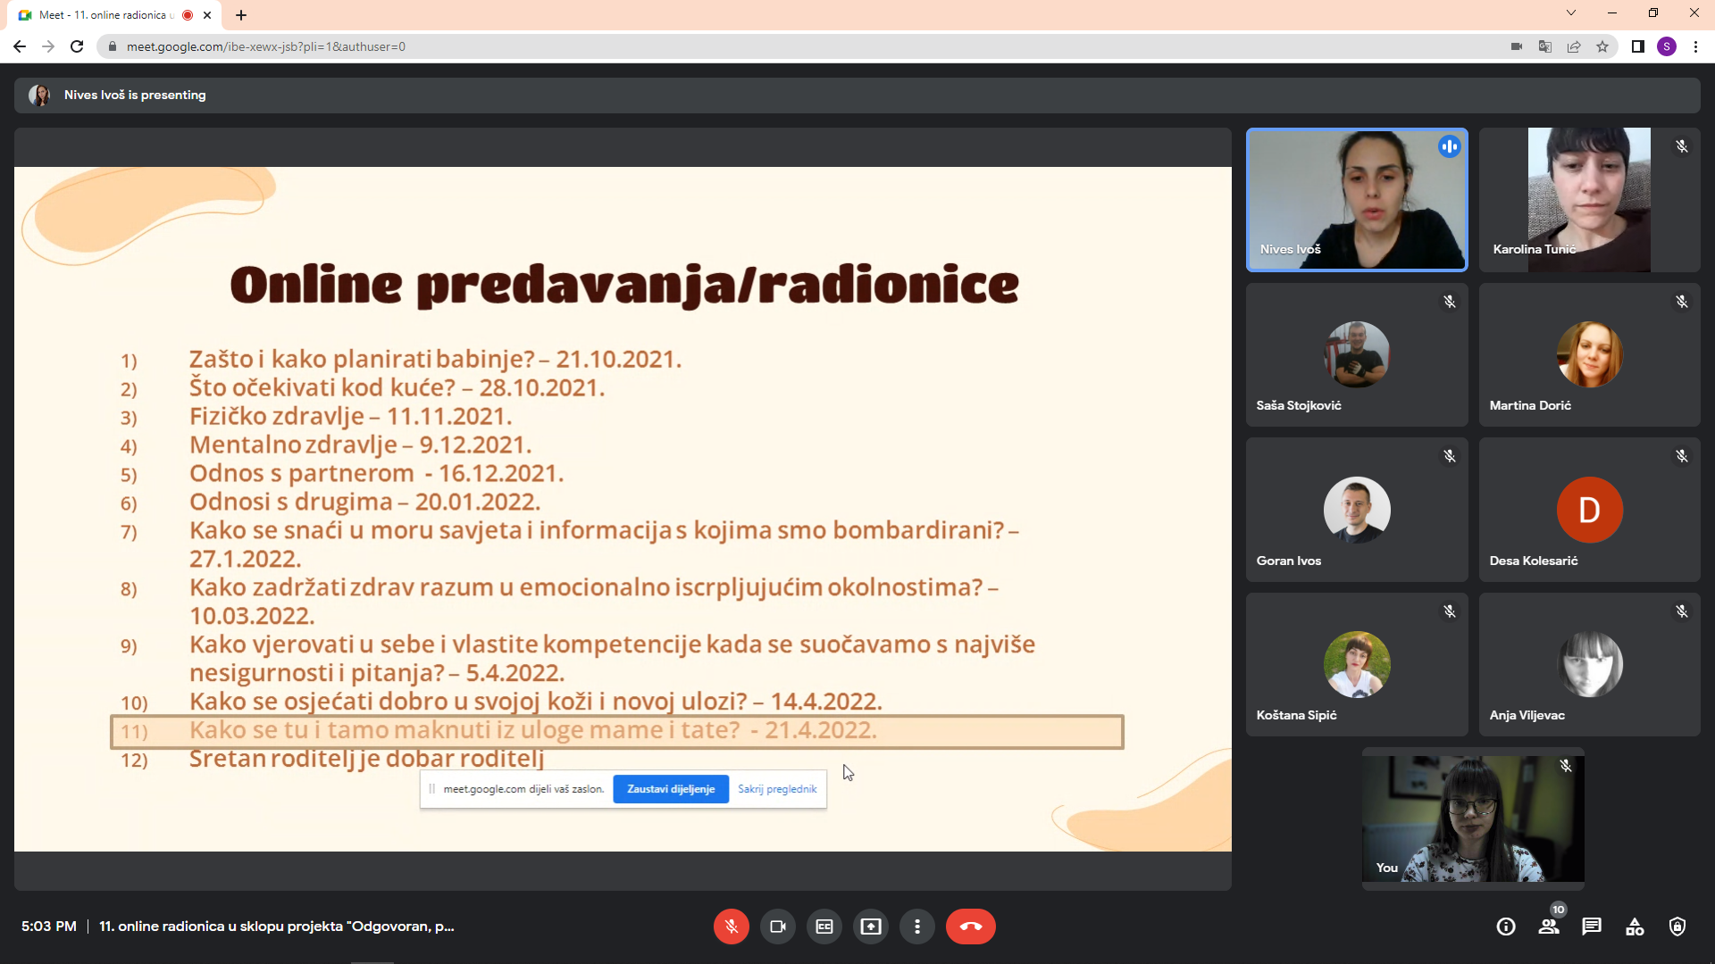1715x964 pixels.
Task: Unmute the microphone in Meet controls
Action: (x=731, y=927)
